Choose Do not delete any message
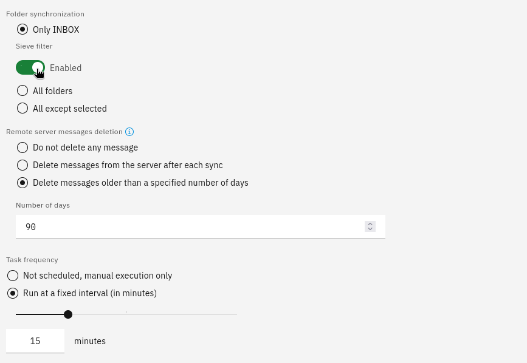Image resolution: width=527 pixels, height=363 pixels. pos(22,148)
